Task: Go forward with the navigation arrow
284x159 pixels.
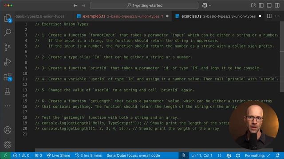Action: pyautogui.click(x=83, y=5)
